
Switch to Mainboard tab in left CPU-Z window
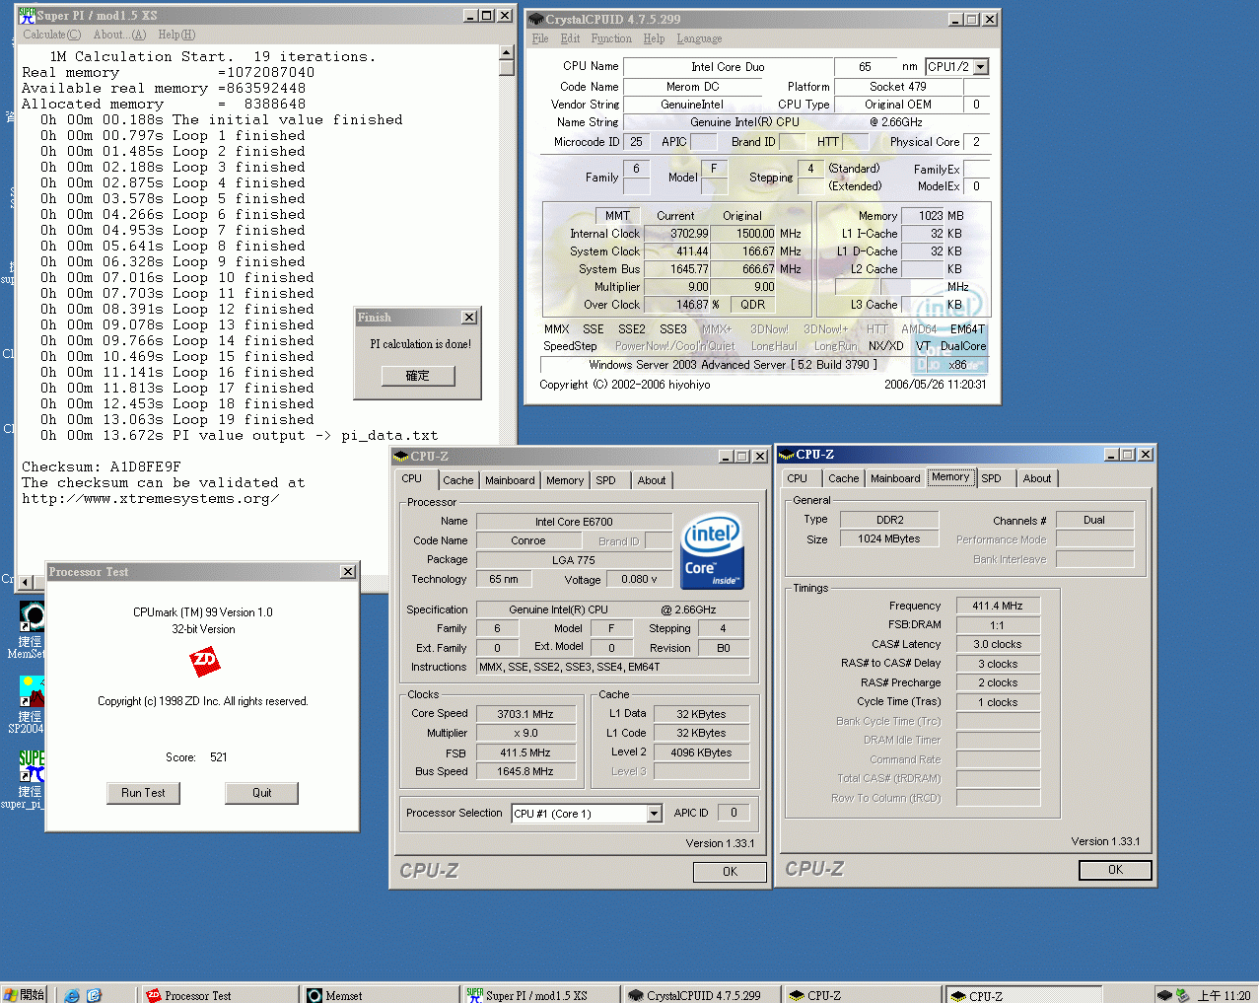(510, 480)
